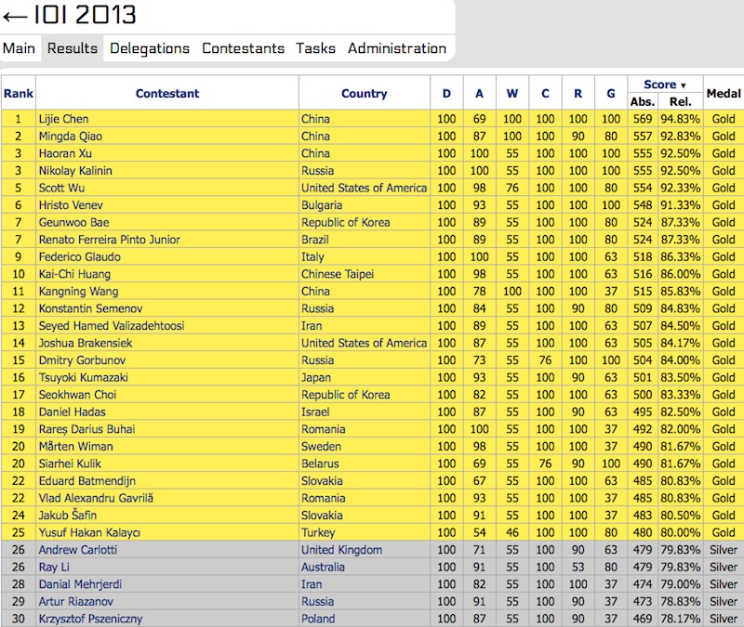744x627 pixels.
Task: Click the task W column header
Action: click(x=511, y=94)
